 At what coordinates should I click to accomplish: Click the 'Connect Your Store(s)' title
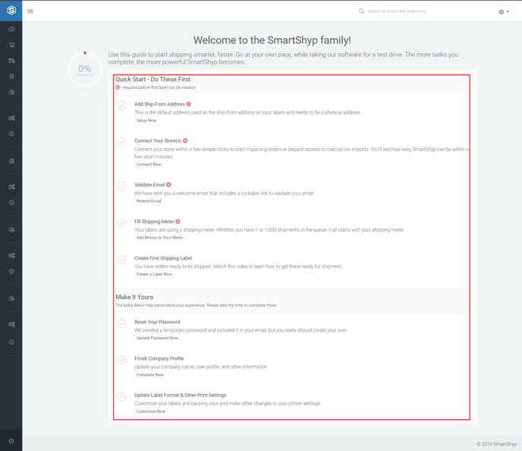click(158, 141)
